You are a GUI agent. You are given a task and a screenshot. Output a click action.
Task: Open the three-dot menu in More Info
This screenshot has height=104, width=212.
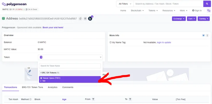(207, 36)
